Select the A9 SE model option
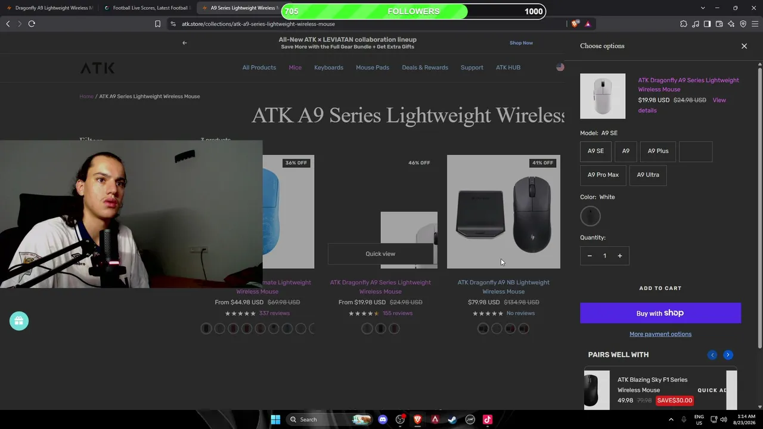 click(x=595, y=151)
